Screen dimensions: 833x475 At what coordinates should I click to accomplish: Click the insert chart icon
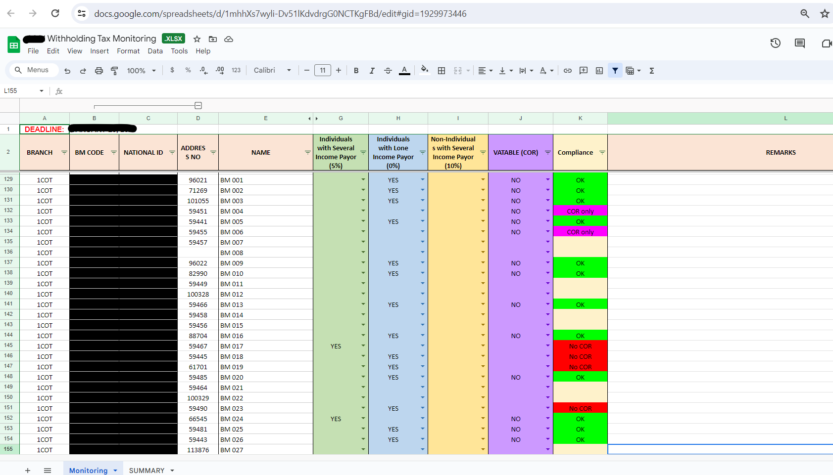tap(599, 71)
